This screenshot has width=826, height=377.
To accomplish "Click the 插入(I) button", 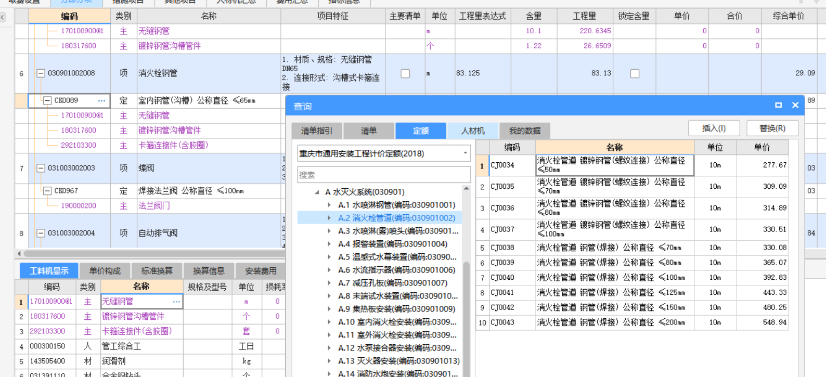I will click(x=714, y=128).
